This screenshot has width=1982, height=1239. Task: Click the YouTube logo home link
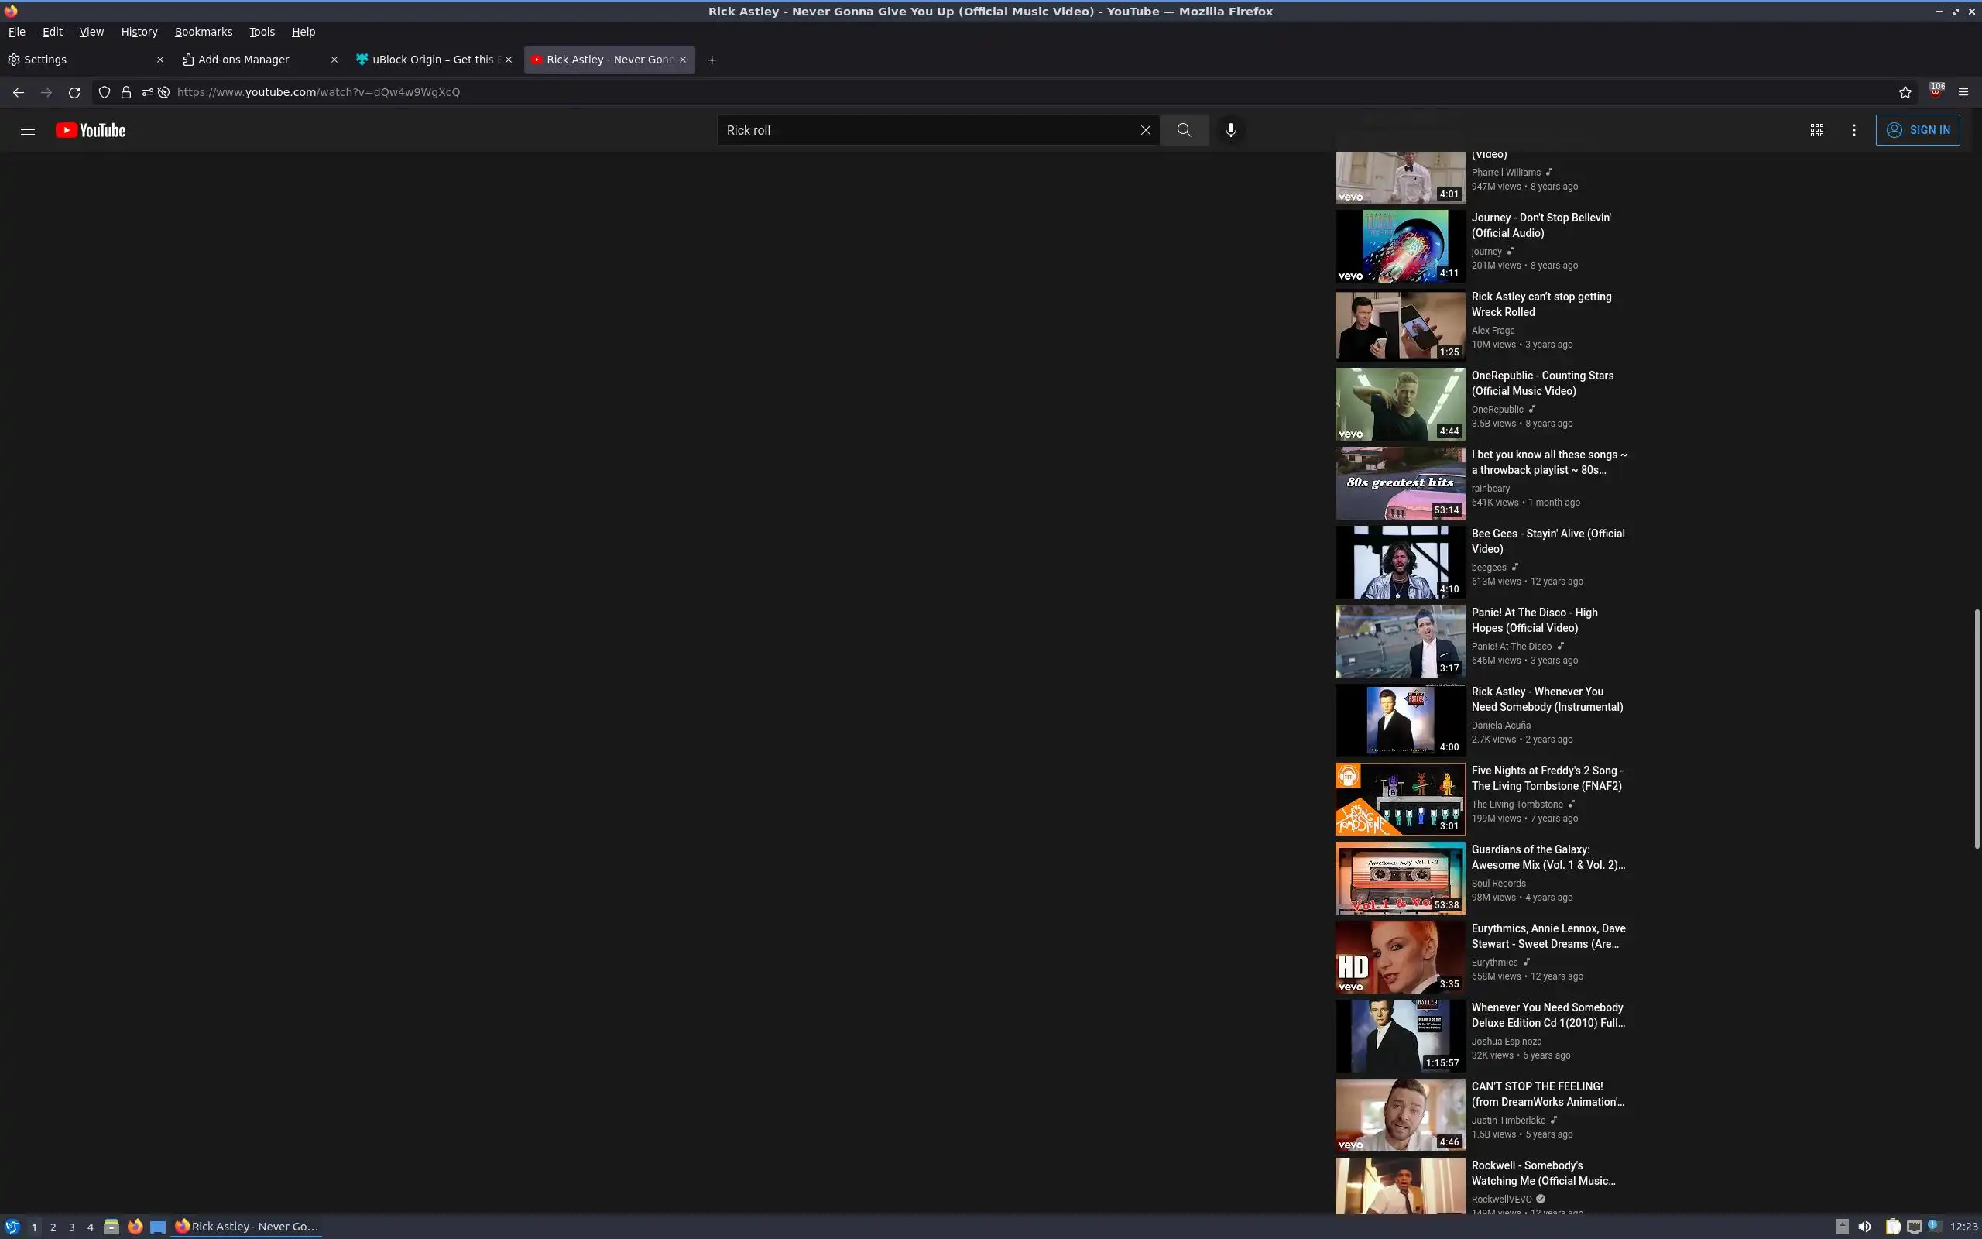[x=90, y=130]
